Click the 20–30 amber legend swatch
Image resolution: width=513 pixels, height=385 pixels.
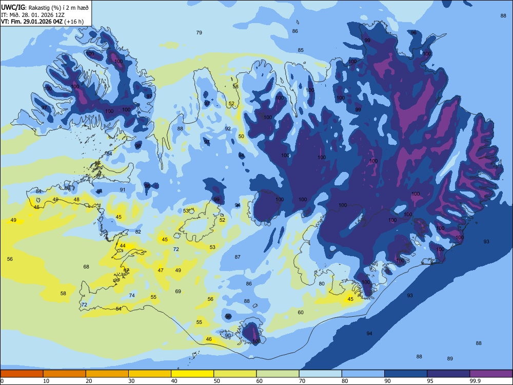pos(107,374)
